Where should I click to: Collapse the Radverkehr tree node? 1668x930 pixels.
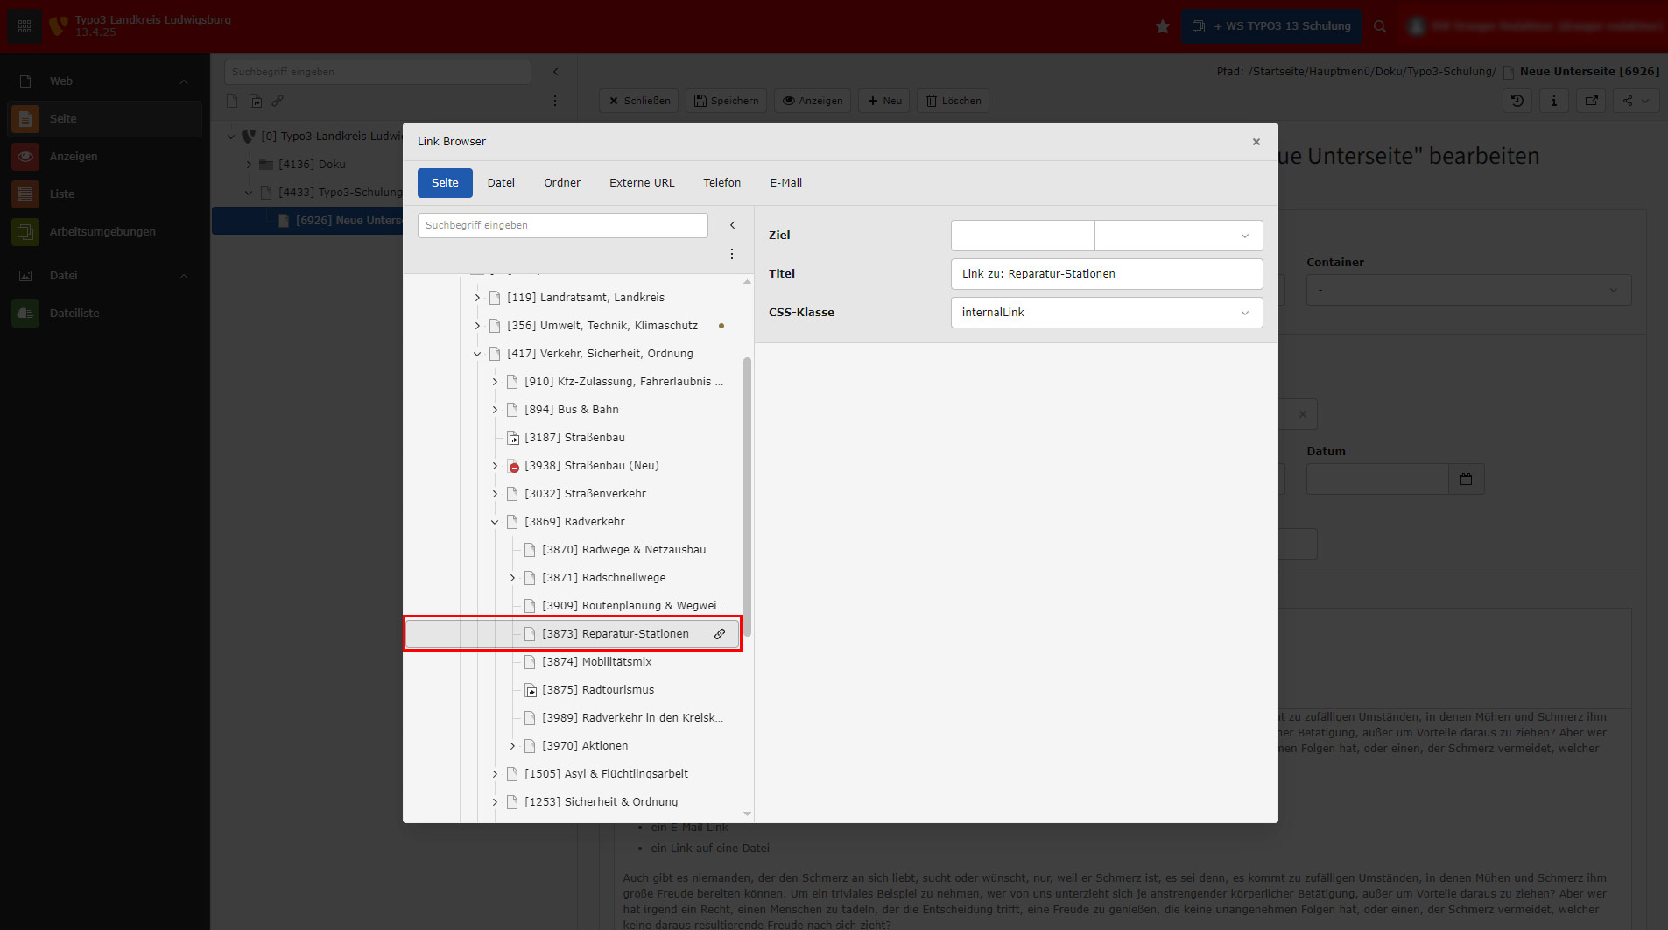[x=495, y=522]
